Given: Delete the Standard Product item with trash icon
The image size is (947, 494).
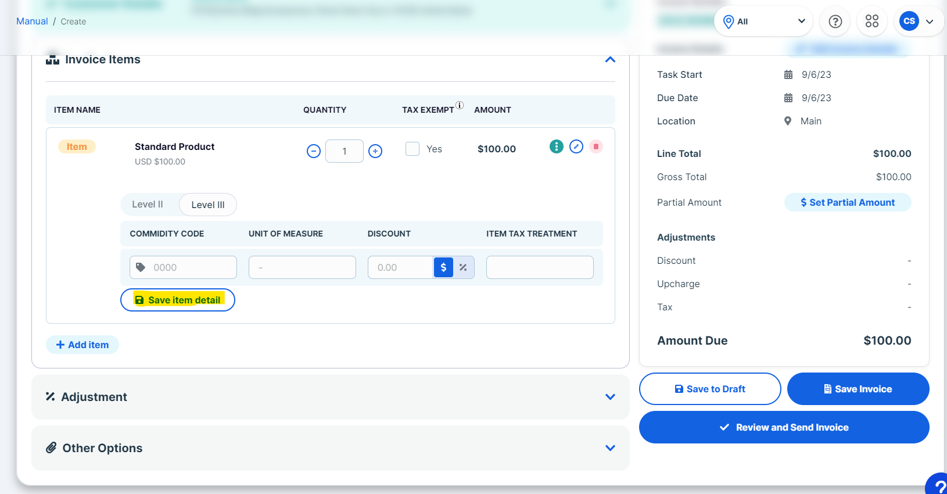Looking at the screenshot, I should tap(596, 146).
